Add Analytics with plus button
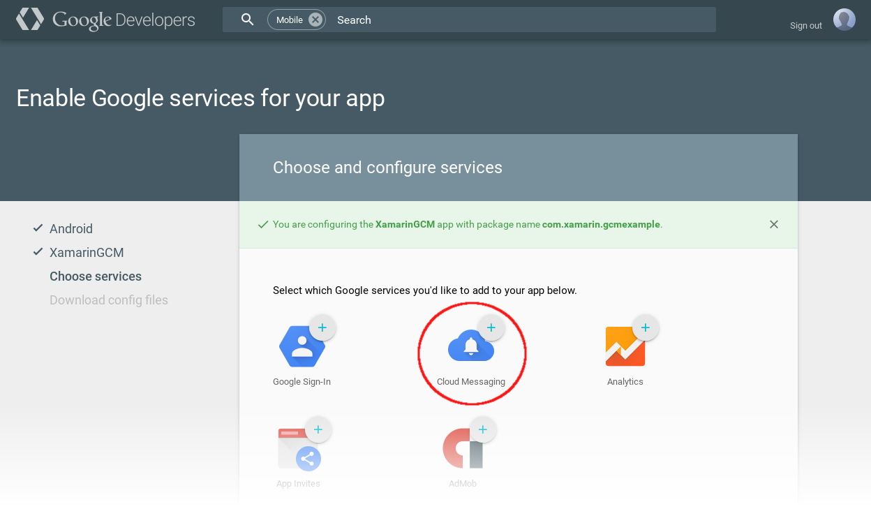This screenshot has height=509, width=871. (x=646, y=327)
